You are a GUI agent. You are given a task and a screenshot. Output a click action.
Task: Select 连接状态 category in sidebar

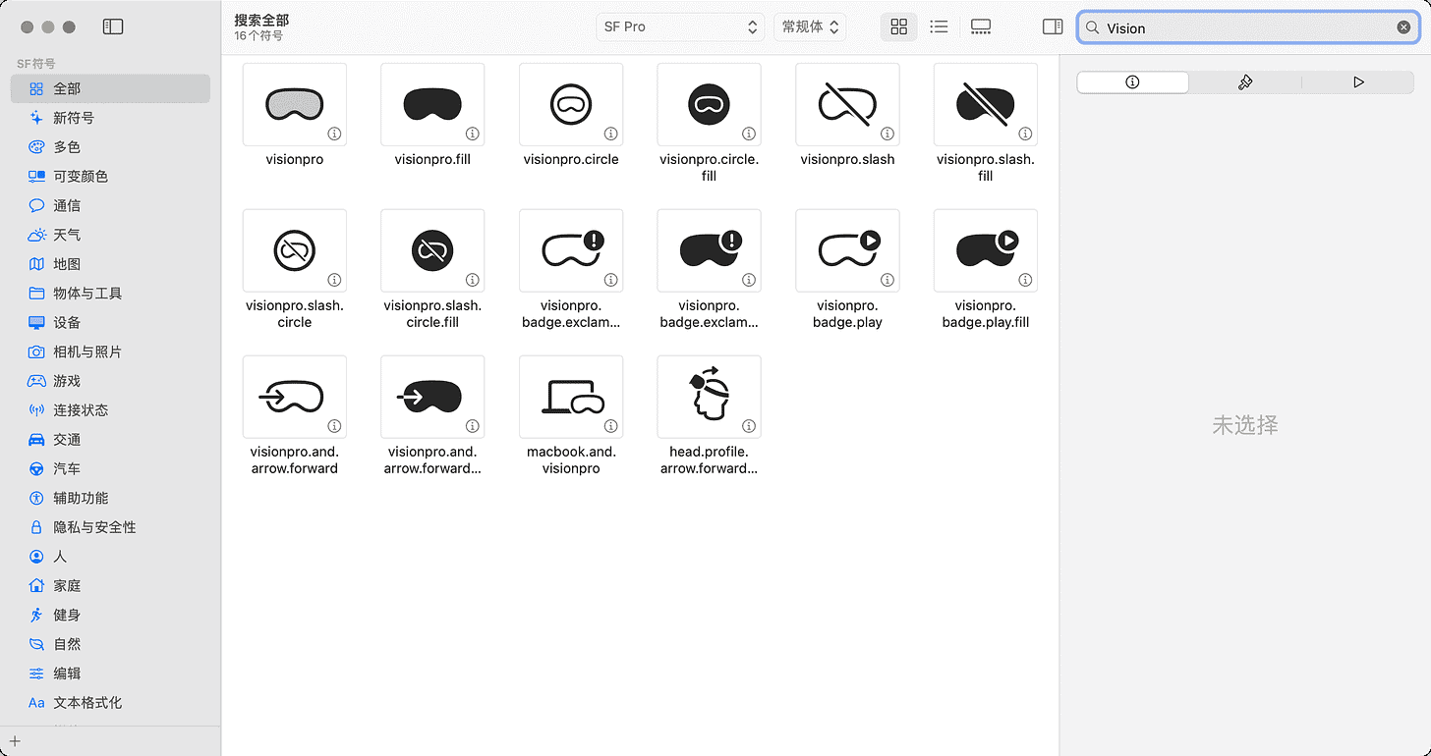110,410
